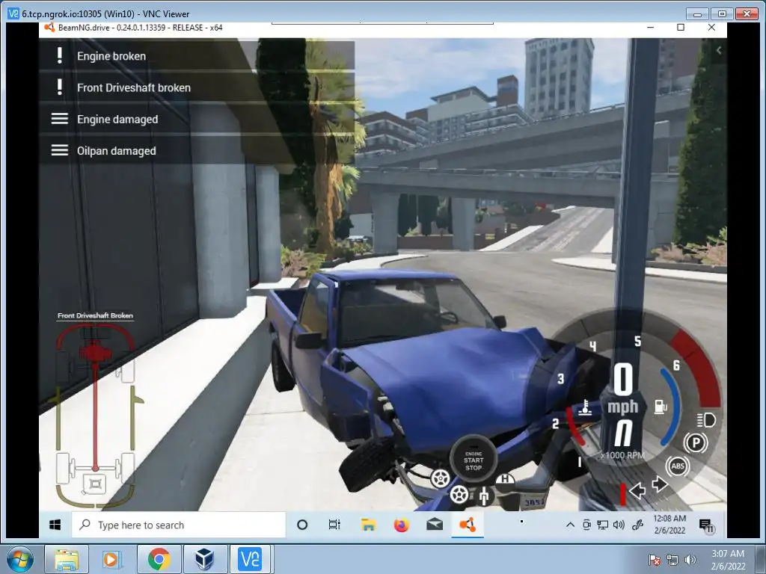Open the Windows 7 Start orb
The height and width of the screenshot is (574, 766).
[20, 559]
